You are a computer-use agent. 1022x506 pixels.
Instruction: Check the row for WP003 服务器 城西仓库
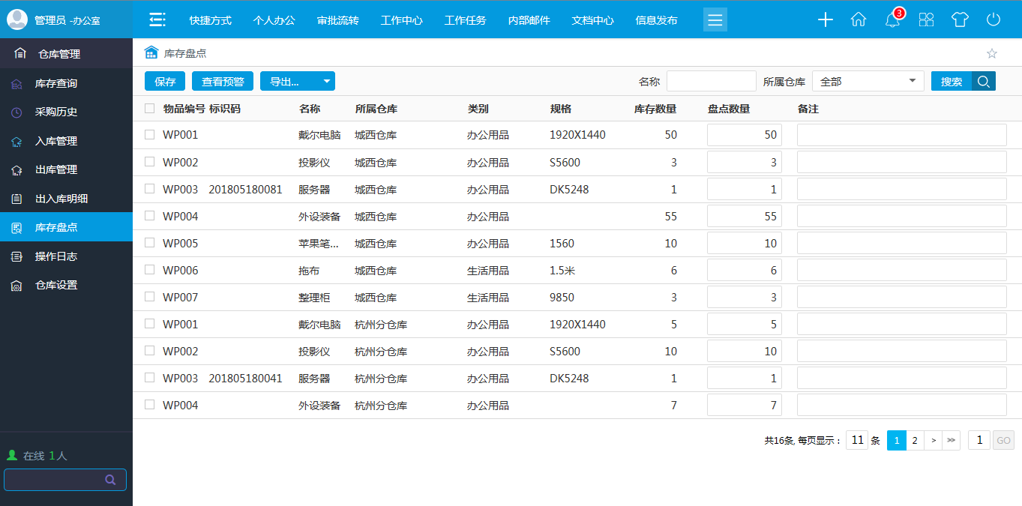[148, 189]
